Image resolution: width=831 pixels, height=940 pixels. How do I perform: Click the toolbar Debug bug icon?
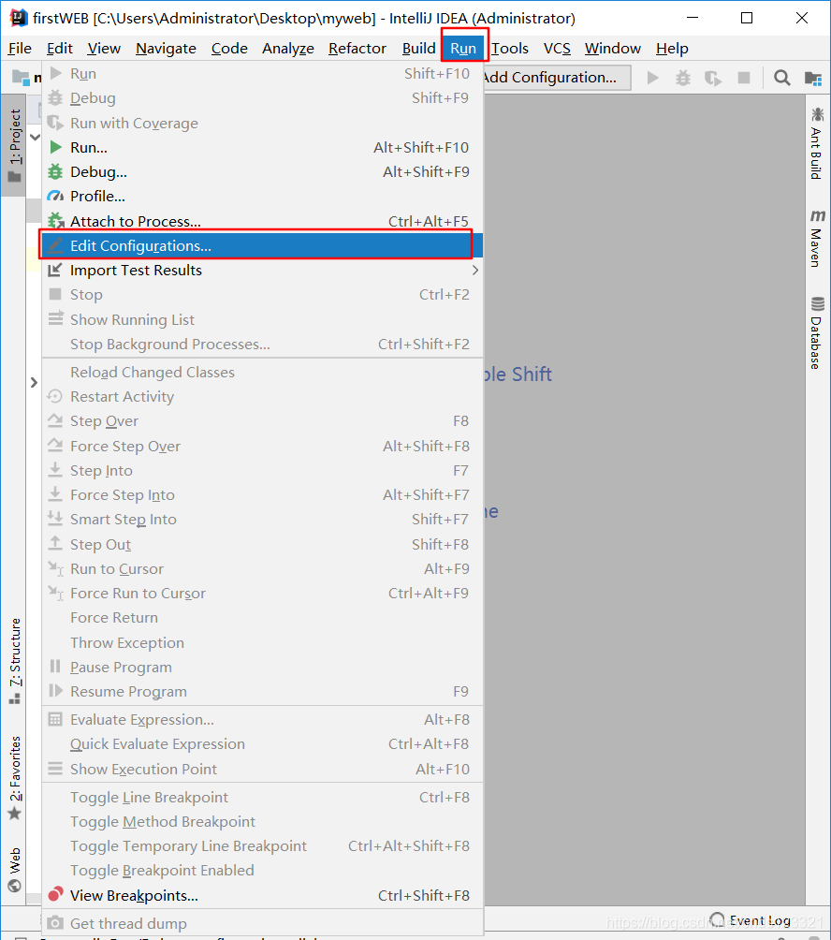[683, 78]
